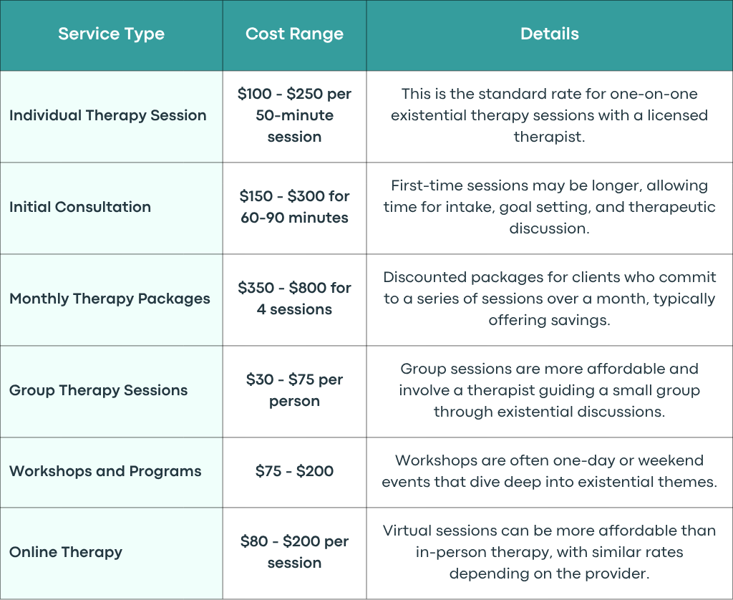Click the $350 - $800 for 4 sessions cell

click(x=294, y=299)
